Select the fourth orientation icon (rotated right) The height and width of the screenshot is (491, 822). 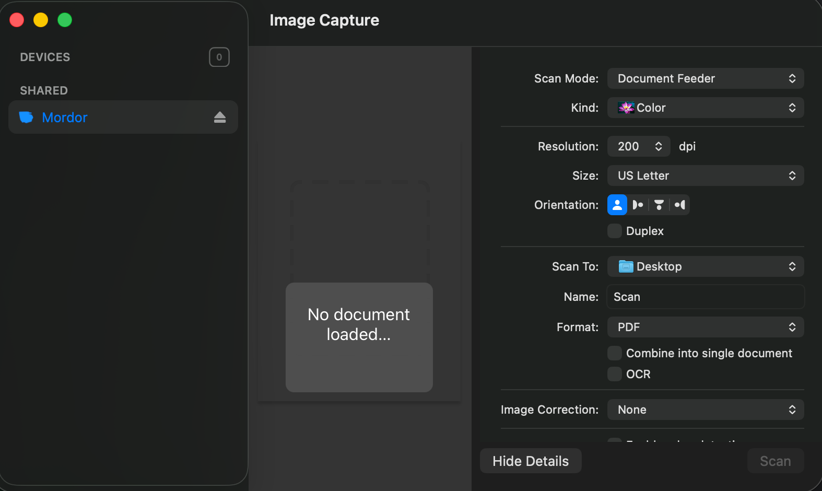pyautogui.click(x=679, y=205)
